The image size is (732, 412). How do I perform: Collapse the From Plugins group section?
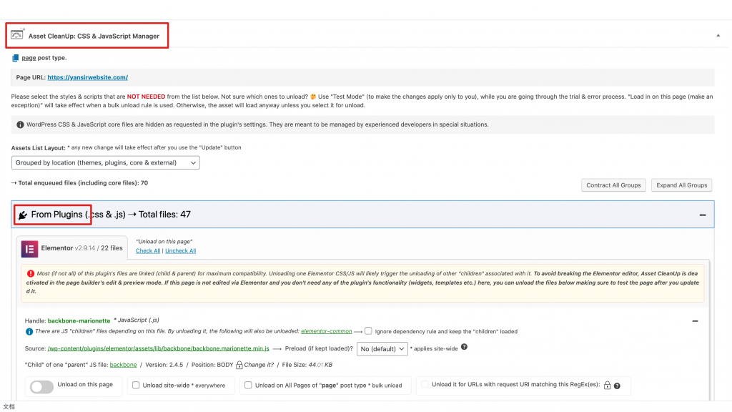click(702, 215)
